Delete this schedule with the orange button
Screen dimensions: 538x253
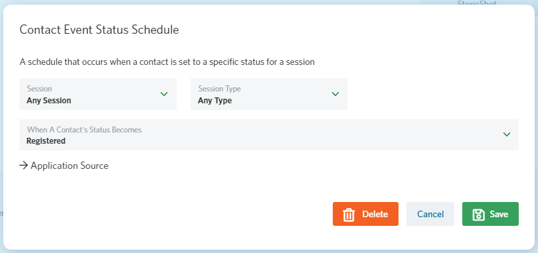[365, 214]
